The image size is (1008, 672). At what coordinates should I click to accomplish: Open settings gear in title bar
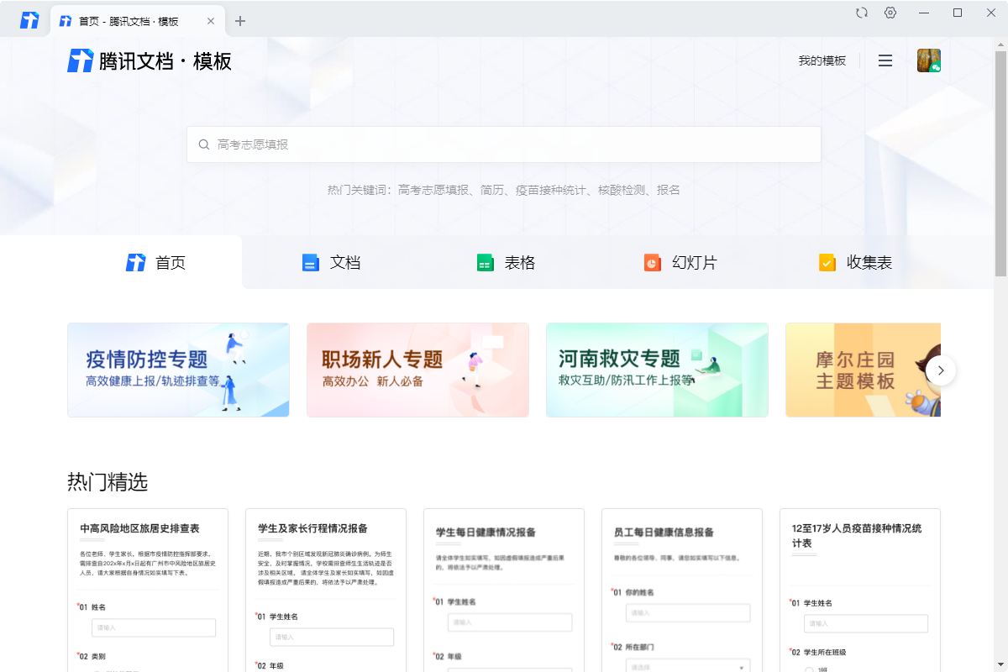[x=890, y=13]
